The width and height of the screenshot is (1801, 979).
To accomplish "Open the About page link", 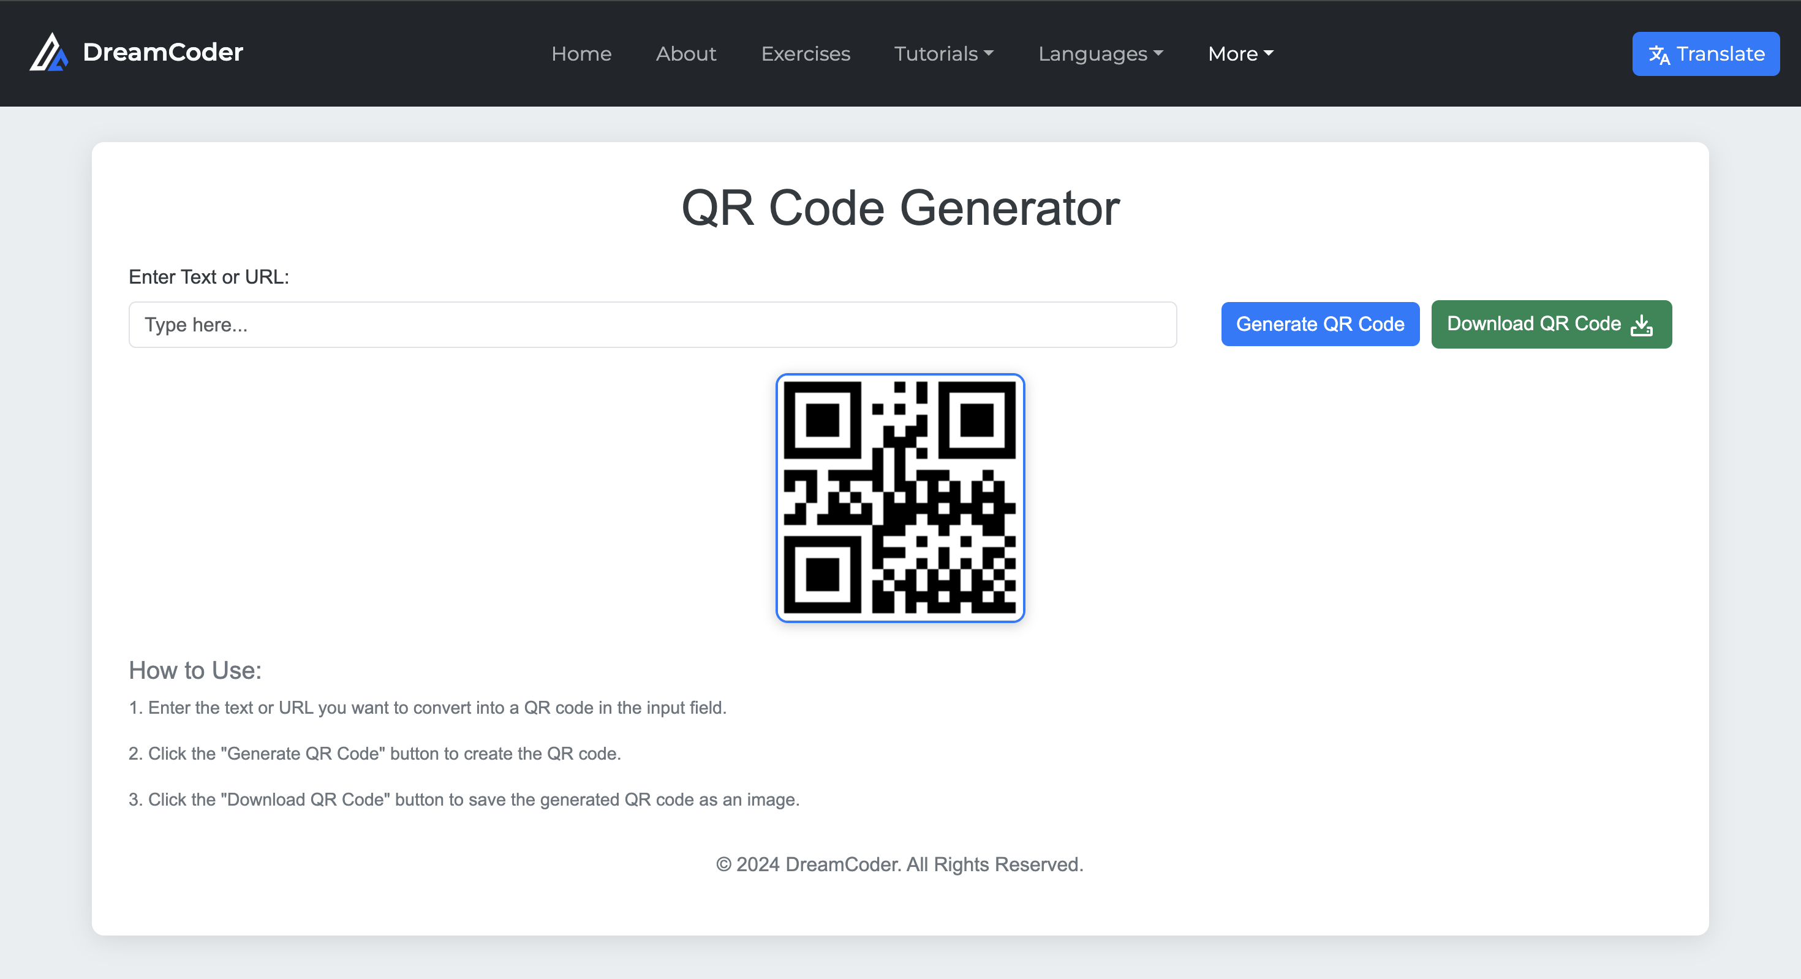I will [686, 54].
